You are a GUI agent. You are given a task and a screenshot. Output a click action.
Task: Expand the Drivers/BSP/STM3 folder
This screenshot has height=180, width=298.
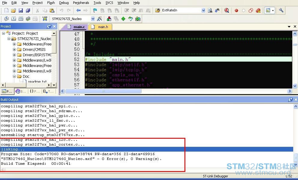click(x=14, y=55)
